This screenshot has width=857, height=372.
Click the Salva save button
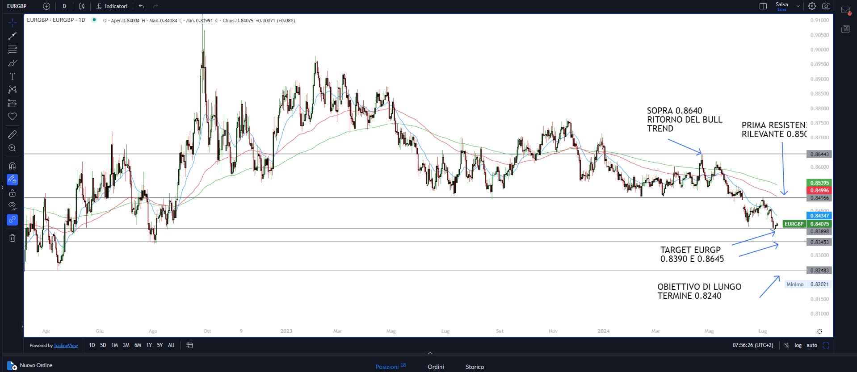coord(782,6)
